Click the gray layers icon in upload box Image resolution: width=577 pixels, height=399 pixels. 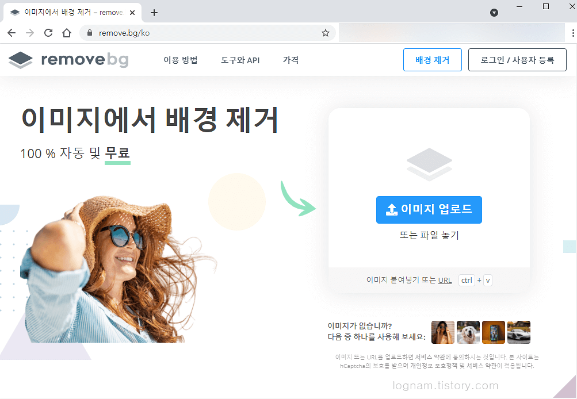coord(429,164)
